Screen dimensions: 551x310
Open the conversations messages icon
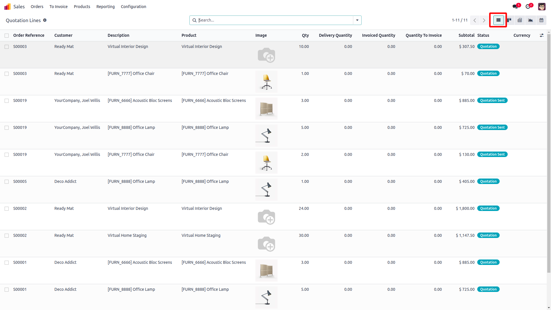coord(515,7)
